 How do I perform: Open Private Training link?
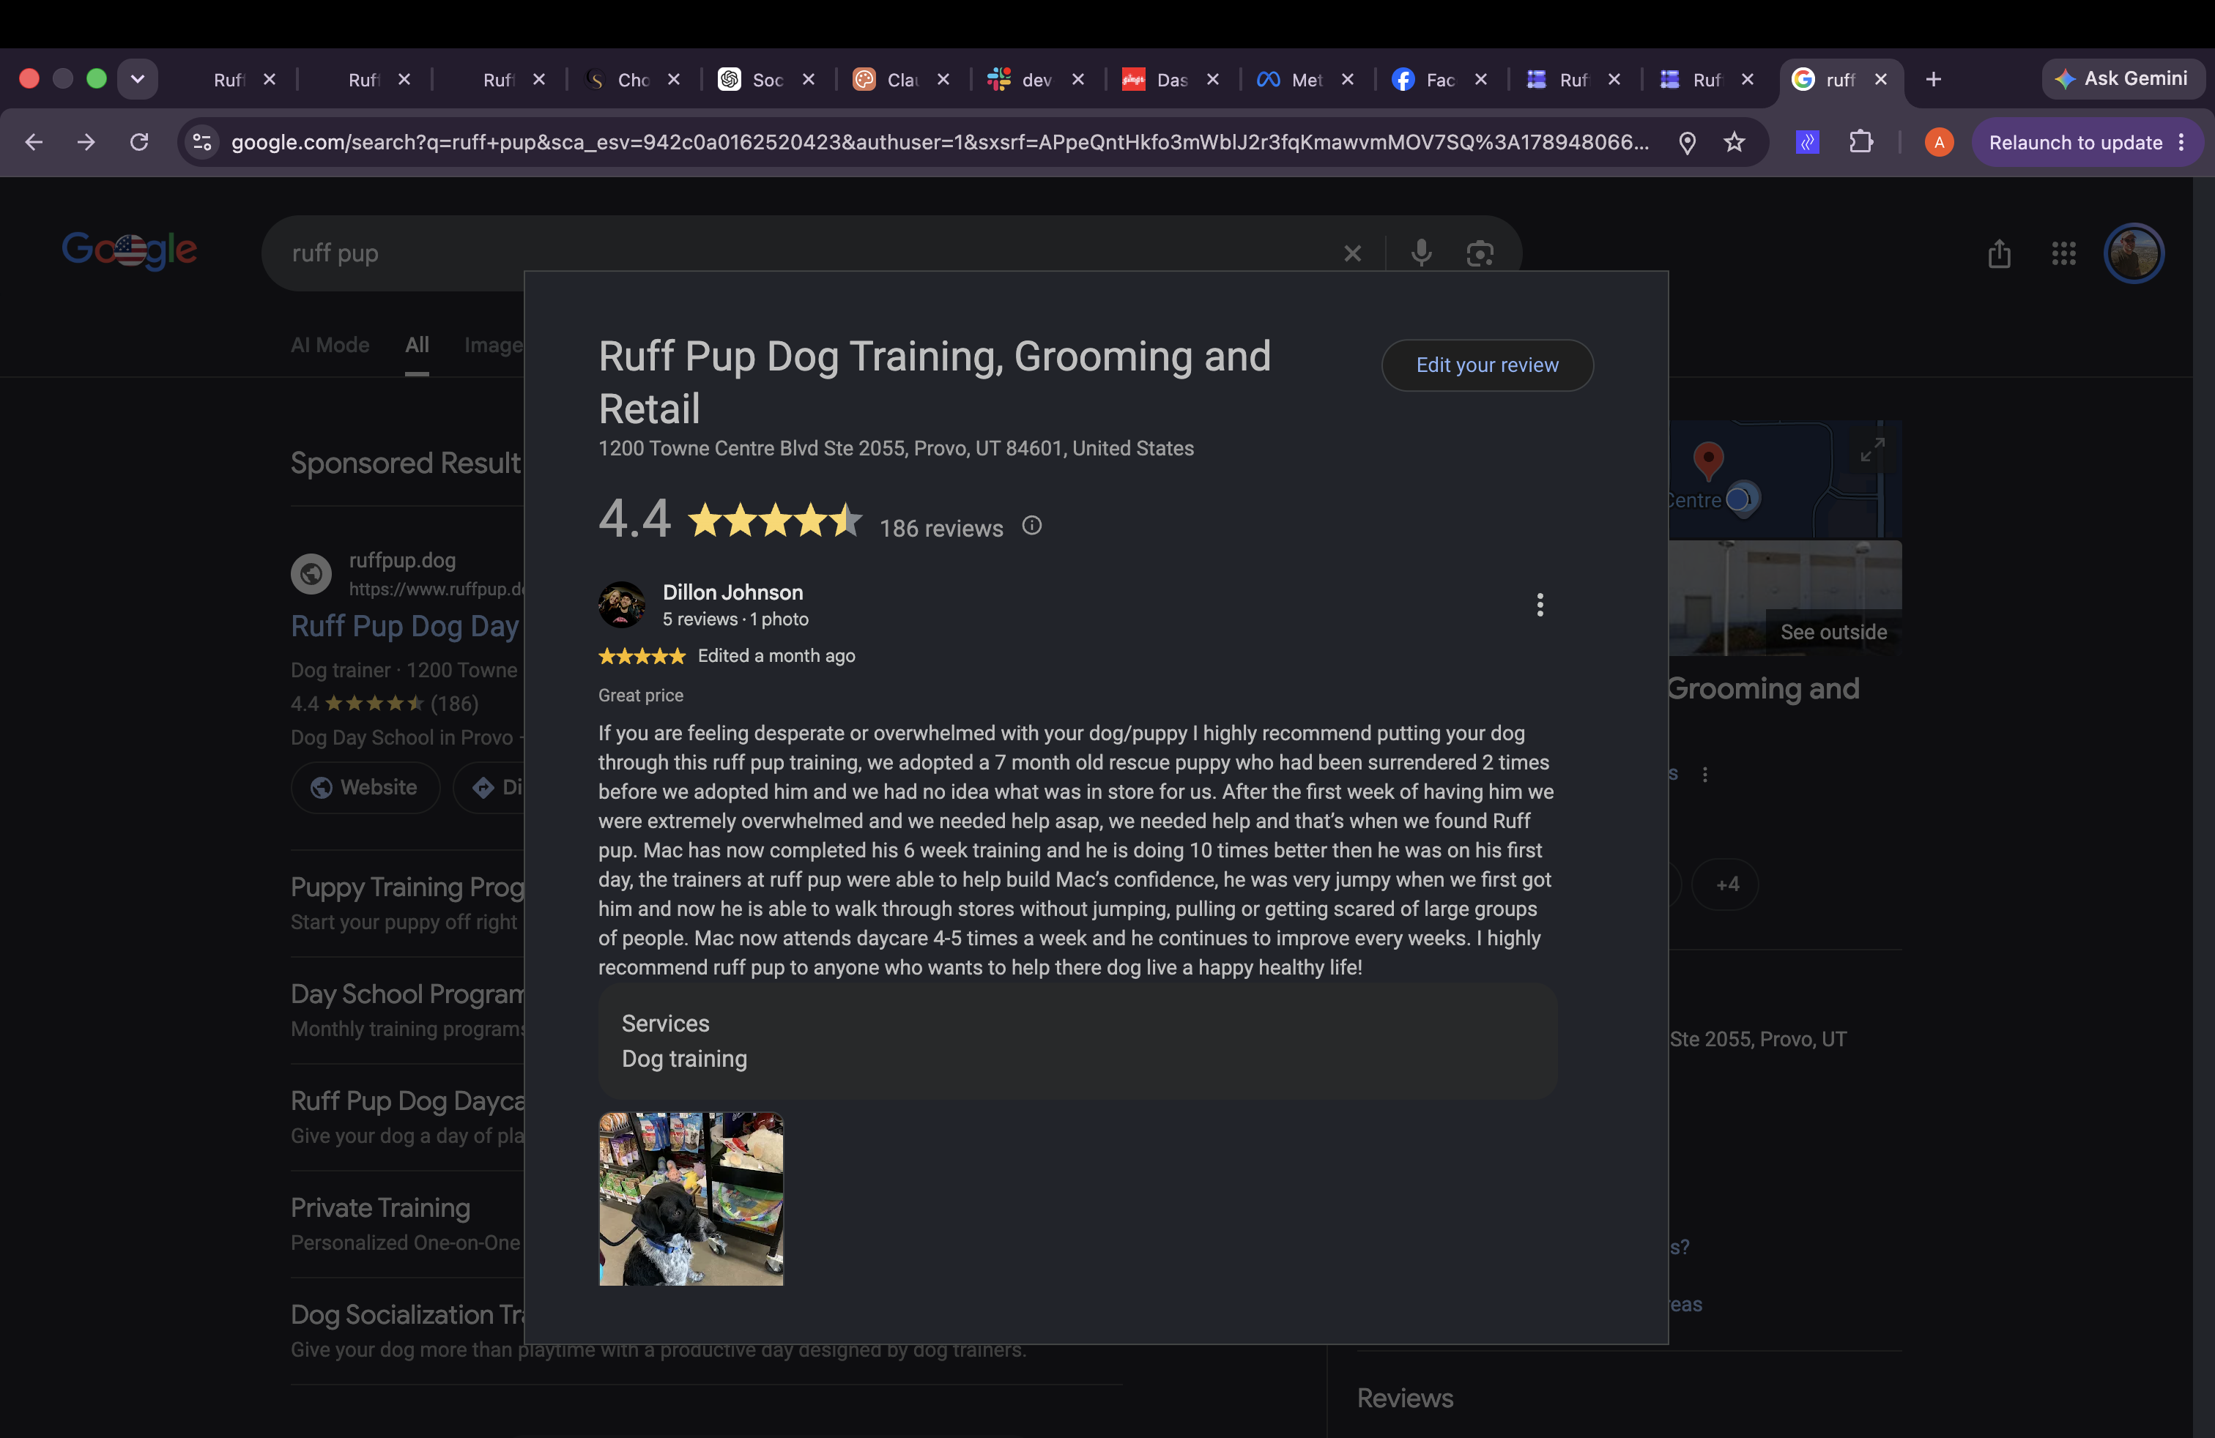[x=381, y=1207]
